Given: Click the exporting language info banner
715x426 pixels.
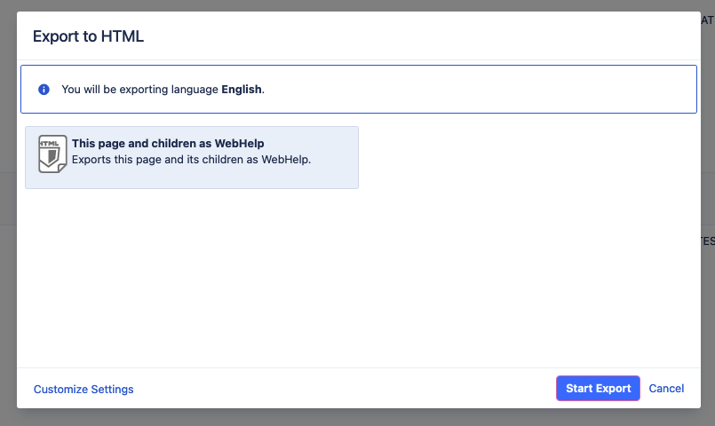Looking at the screenshot, I should tap(444, 90).
